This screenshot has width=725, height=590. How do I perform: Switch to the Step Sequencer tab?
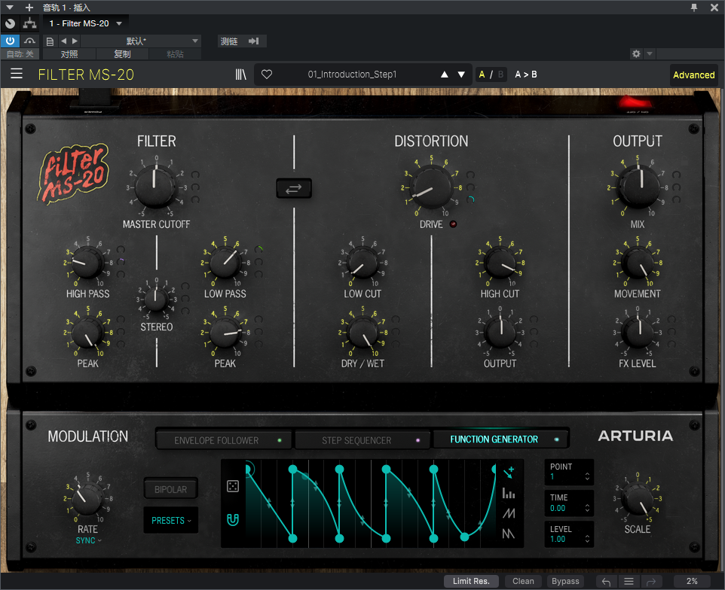(363, 440)
